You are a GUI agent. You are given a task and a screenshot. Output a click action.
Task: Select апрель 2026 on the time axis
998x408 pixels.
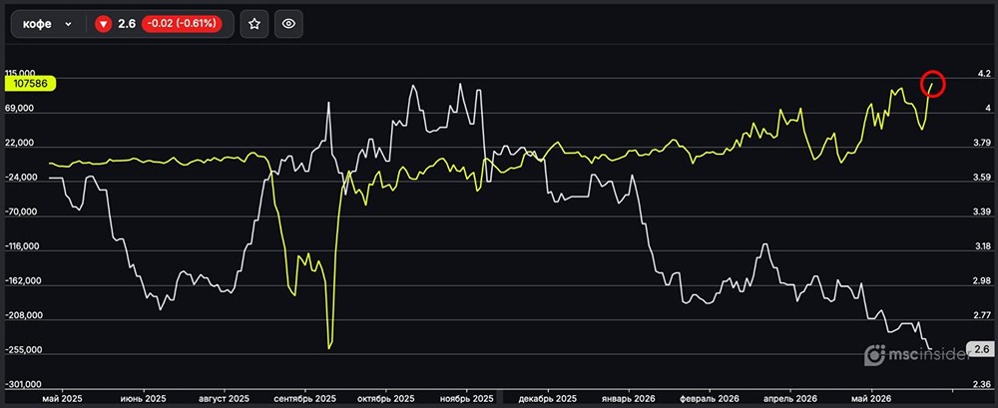point(791,398)
